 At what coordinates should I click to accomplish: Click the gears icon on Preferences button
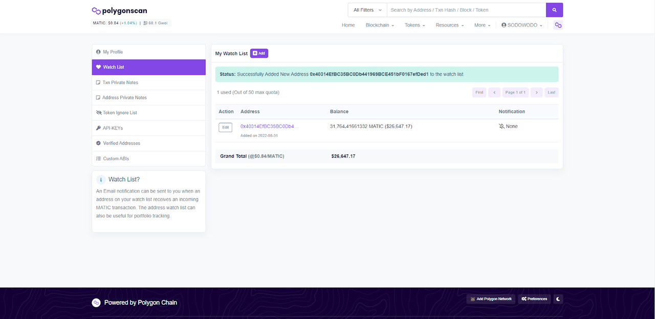point(522,299)
